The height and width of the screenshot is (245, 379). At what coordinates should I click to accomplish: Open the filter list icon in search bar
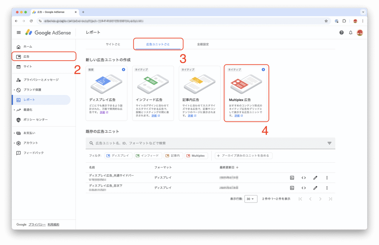coord(329,143)
